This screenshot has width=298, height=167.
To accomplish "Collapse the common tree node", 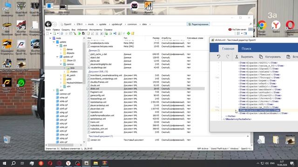I will tap(61, 64).
